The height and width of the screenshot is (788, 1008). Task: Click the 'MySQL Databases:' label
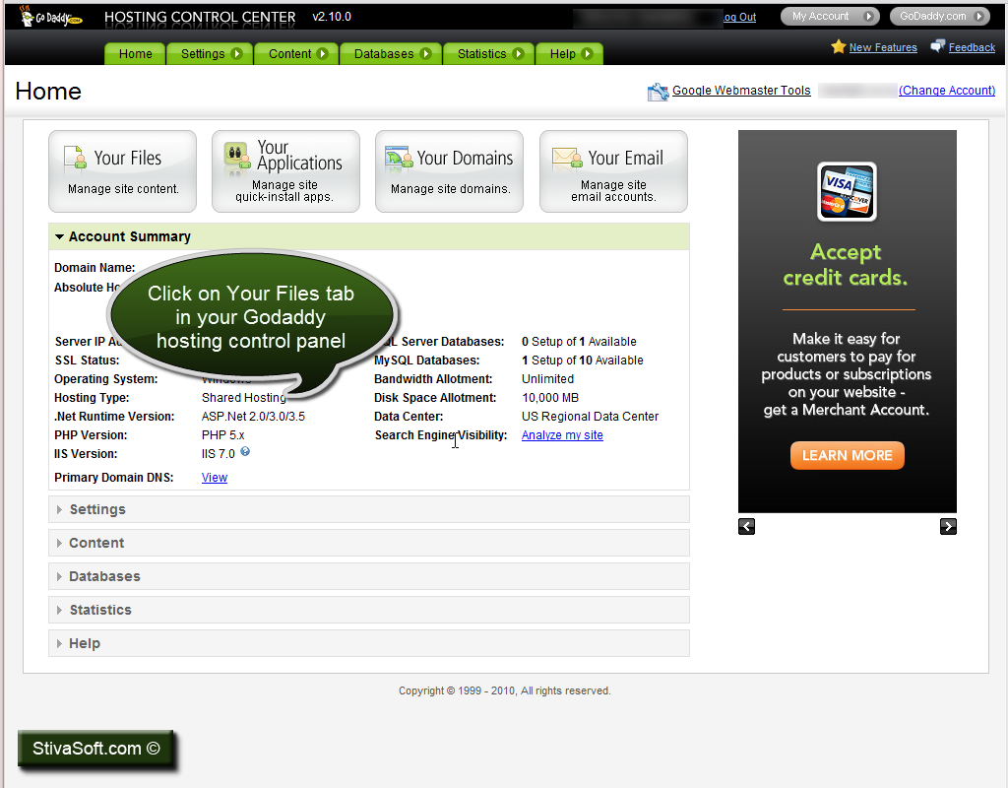(427, 361)
